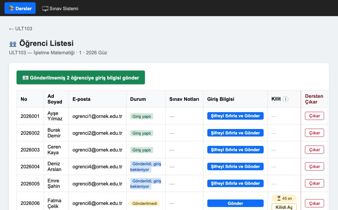338x210 pixels.
Task: Reset and send password for Ayşe Yılmaz
Action: [x=235, y=116]
